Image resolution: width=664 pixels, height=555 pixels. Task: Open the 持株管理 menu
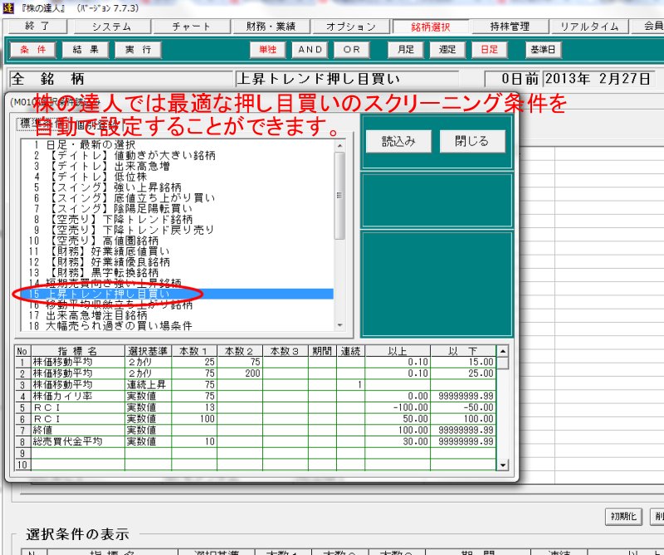pos(510,27)
